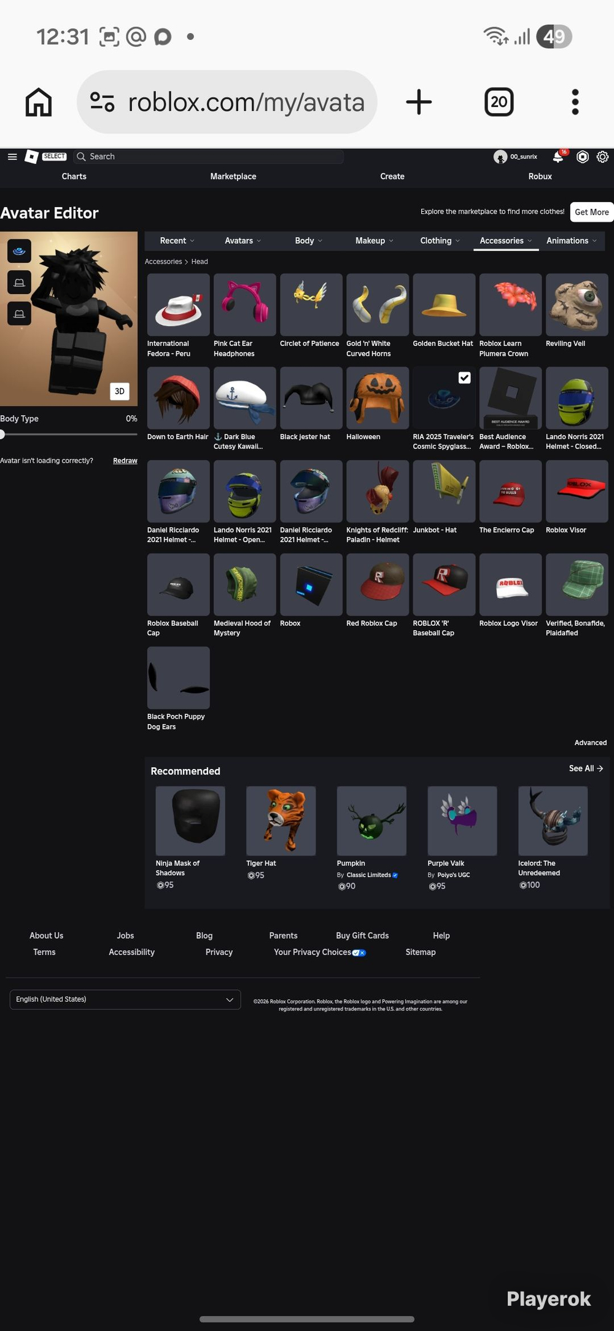Switch avatar preview with the 3D button
Viewport: 614px width, 1331px height.
coord(120,391)
